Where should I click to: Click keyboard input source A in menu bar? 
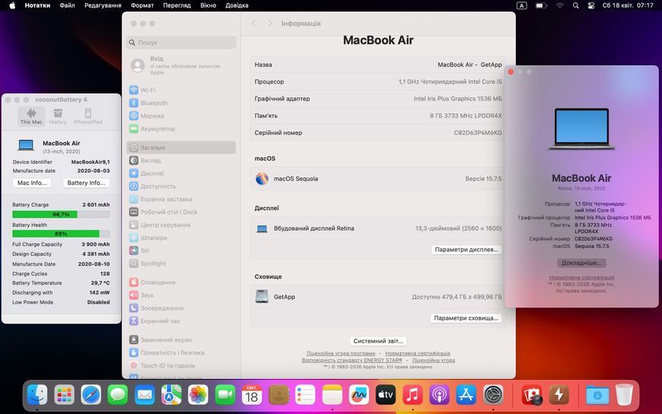[522, 5]
